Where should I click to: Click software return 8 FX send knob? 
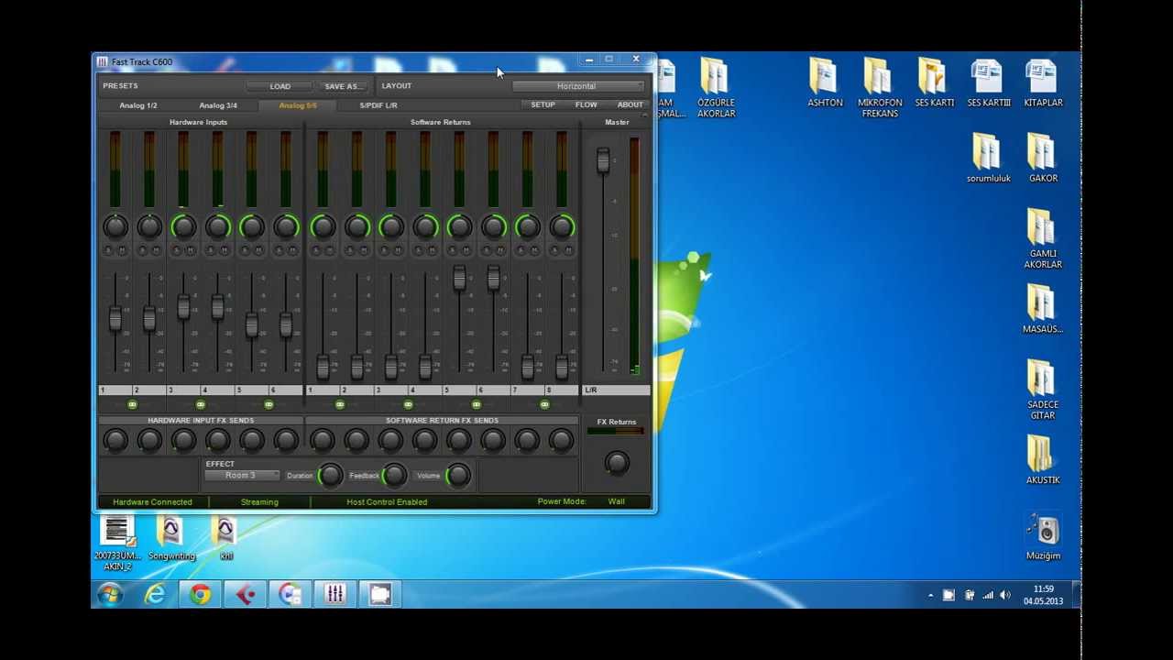pos(562,441)
